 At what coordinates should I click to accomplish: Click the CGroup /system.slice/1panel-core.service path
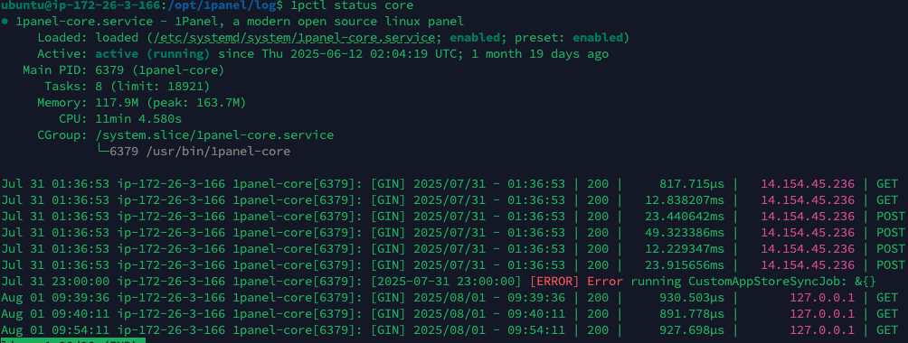click(x=215, y=134)
